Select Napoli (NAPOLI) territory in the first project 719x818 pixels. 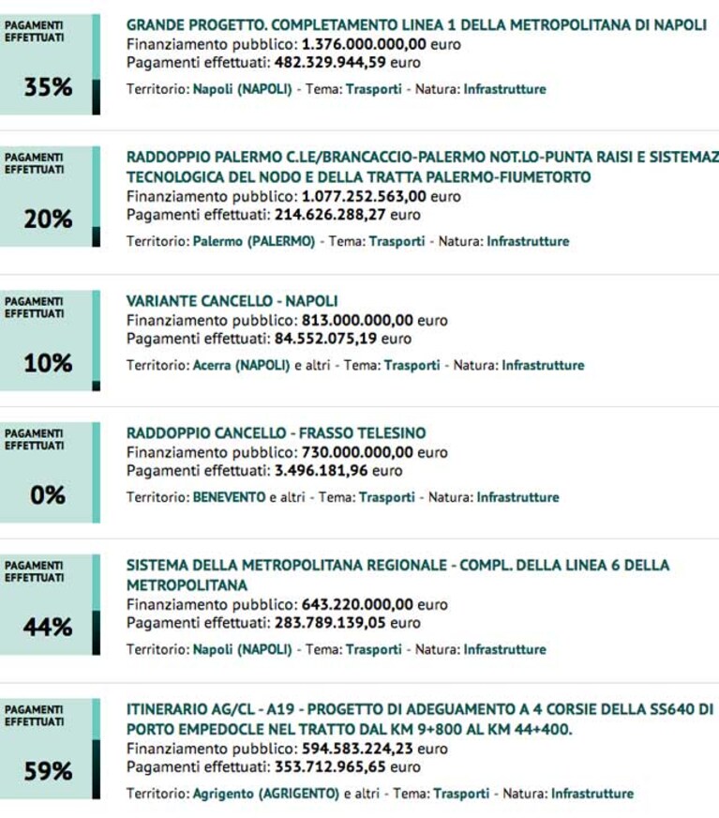tap(243, 89)
